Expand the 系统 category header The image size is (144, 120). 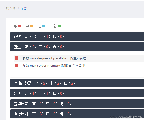77,36
